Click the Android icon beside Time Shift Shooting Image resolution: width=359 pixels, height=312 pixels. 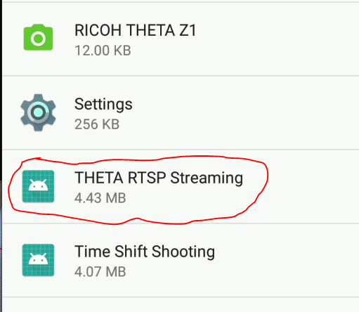pos(38,260)
